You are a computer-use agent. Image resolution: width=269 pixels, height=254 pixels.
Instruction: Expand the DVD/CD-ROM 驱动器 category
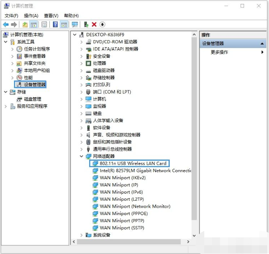(81, 42)
